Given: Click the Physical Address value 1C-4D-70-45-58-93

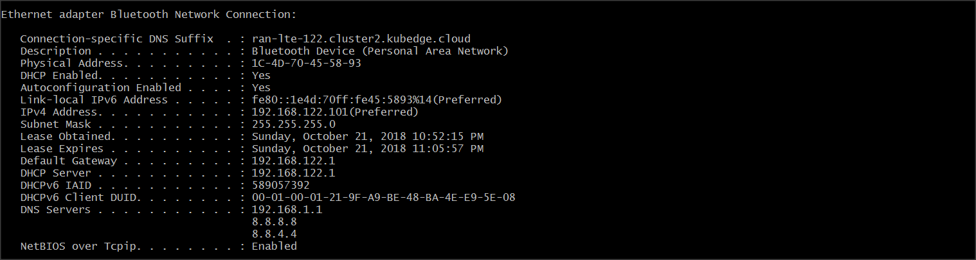Looking at the screenshot, I should pyautogui.click(x=306, y=63).
